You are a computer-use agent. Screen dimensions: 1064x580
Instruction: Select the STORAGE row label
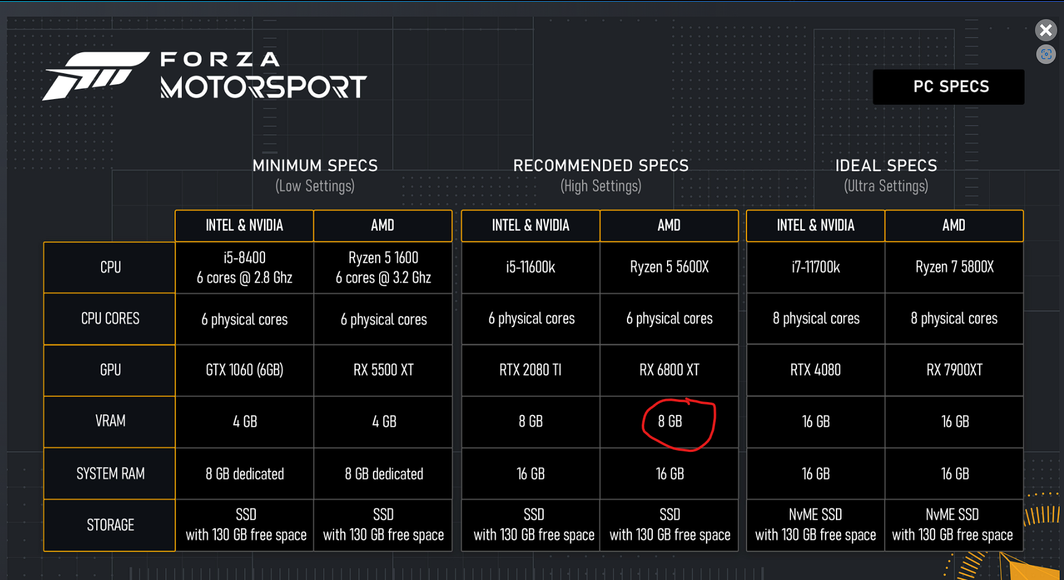pyautogui.click(x=110, y=525)
